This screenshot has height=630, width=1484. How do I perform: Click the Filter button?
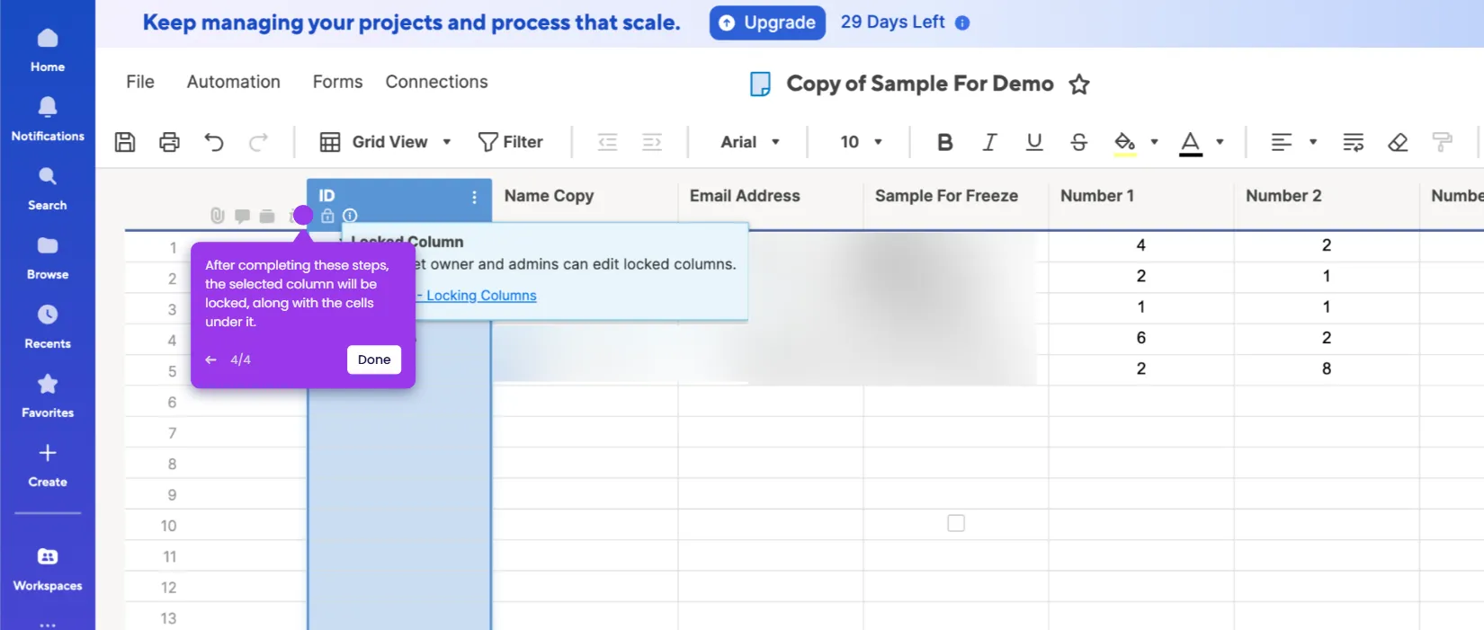point(511,142)
